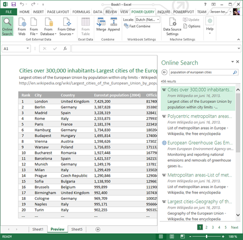Open the Name Box dropdown arrow
243x240 pixels.
pyautogui.click(x=27, y=49)
